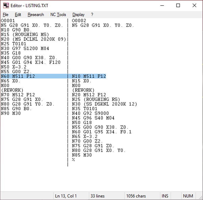Maximize the Editor window
The width and height of the screenshot is (203, 200).
click(178, 6)
